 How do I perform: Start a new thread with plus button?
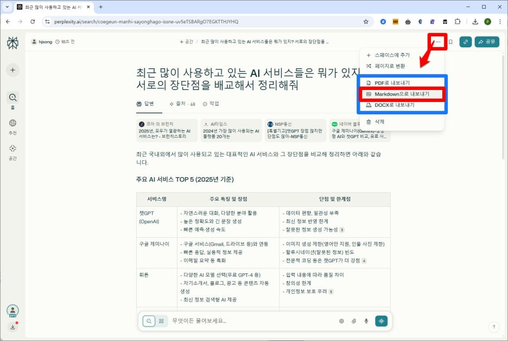(12, 70)
